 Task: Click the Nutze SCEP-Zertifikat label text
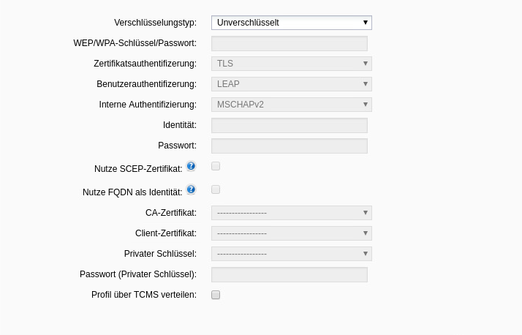(137, 169)
